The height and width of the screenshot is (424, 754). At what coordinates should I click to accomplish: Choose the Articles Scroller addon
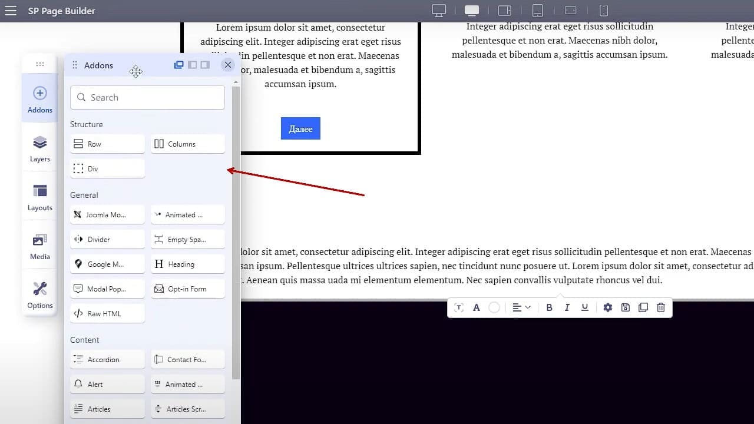[187, 409]
